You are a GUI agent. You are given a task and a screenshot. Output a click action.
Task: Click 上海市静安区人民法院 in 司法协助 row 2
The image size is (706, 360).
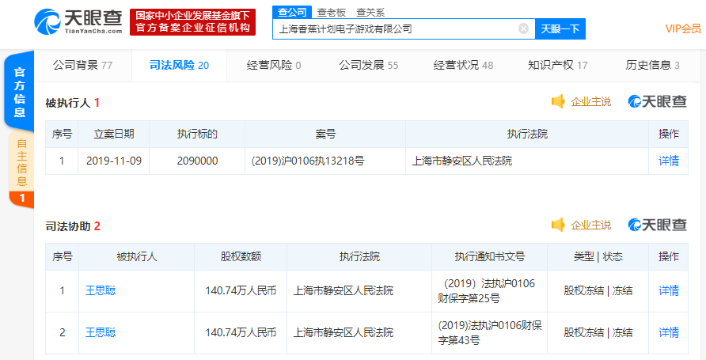(344, 332)
